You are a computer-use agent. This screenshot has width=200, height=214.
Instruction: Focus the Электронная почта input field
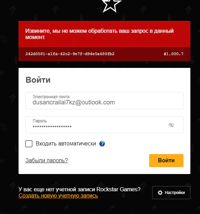pos(104,101)
